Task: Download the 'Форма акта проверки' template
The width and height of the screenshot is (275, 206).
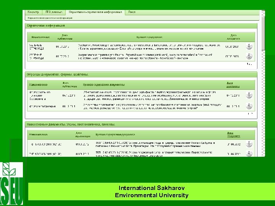Action: point(249,106)
